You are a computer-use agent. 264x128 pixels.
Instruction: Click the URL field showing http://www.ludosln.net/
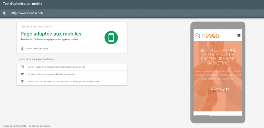(x=132, y=13)
